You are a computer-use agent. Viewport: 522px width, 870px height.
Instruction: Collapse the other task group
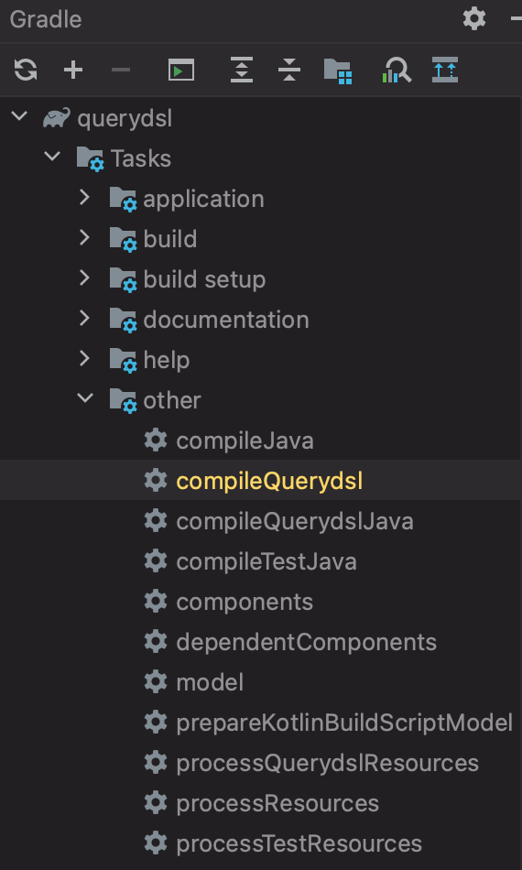pos(85,398)
